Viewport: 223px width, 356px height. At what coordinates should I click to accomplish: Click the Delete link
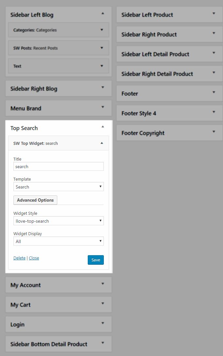19,258
